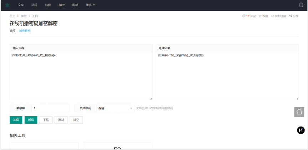Click the 分享 share icon

pyautogui.click(x=291, y=16)
